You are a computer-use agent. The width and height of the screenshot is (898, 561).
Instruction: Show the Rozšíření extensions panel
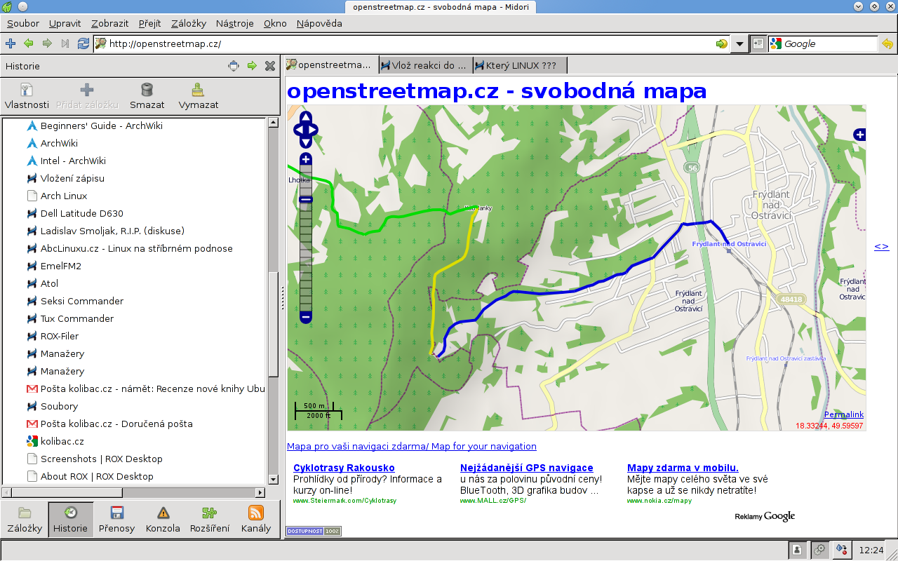click(210, 520)
